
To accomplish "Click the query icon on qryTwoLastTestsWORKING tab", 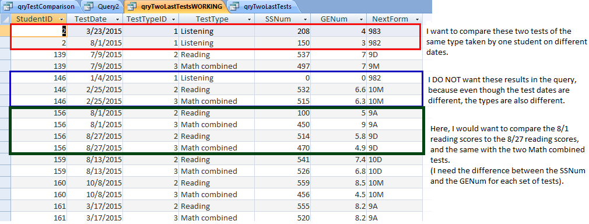I will pos(132,6).
